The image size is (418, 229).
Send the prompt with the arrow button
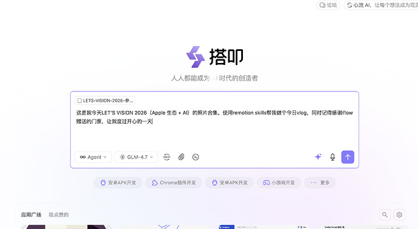(x=348, y=157)
